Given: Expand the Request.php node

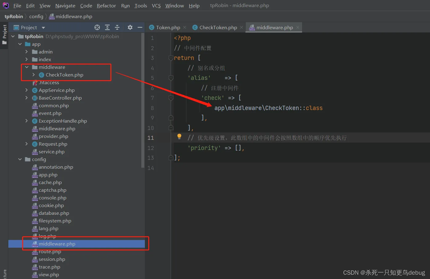Looking at the screenshot, I should tap(26, 144).
